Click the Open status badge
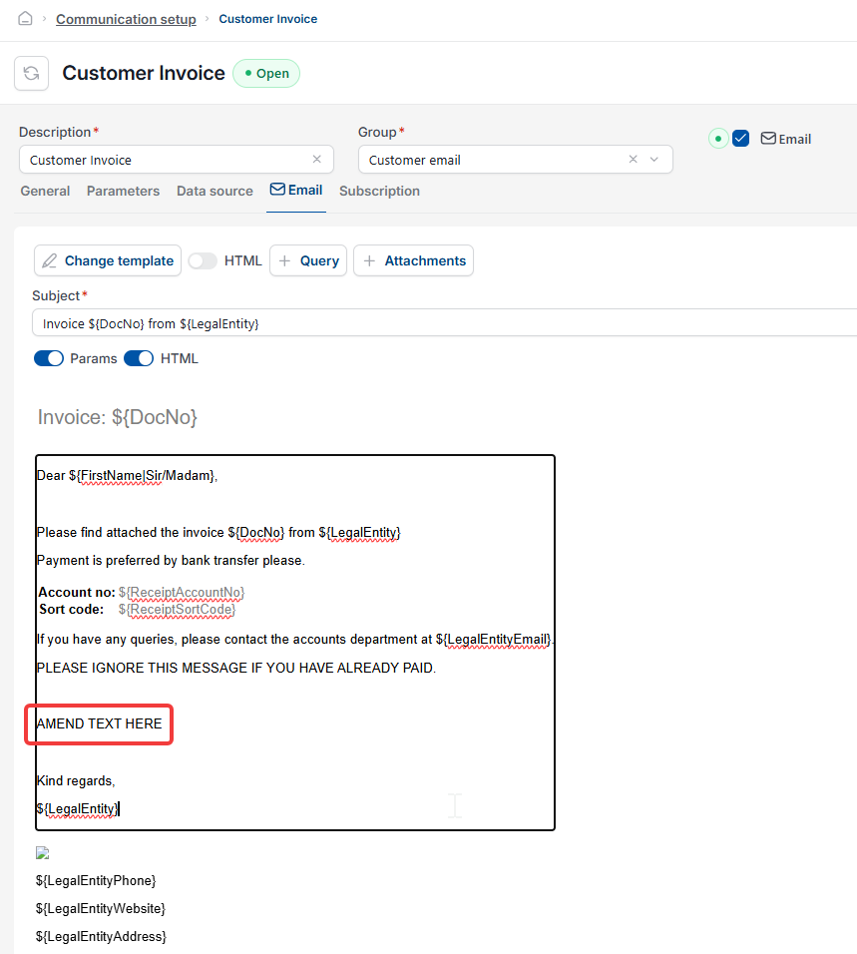Image resolution: width=857 pixels, height=954 pixels. coord(266,74)
